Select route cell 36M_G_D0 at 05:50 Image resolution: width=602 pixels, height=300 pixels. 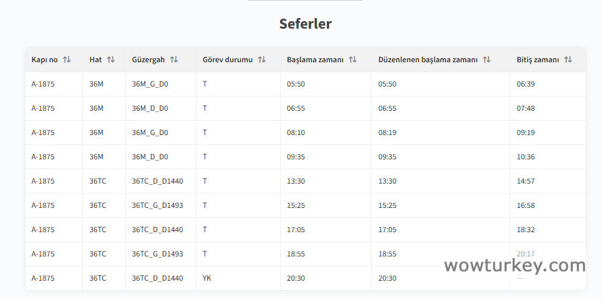coord(150,84)
